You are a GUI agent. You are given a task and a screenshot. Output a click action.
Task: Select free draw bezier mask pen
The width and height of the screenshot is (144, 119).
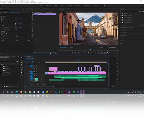click(x=7, y=33)
